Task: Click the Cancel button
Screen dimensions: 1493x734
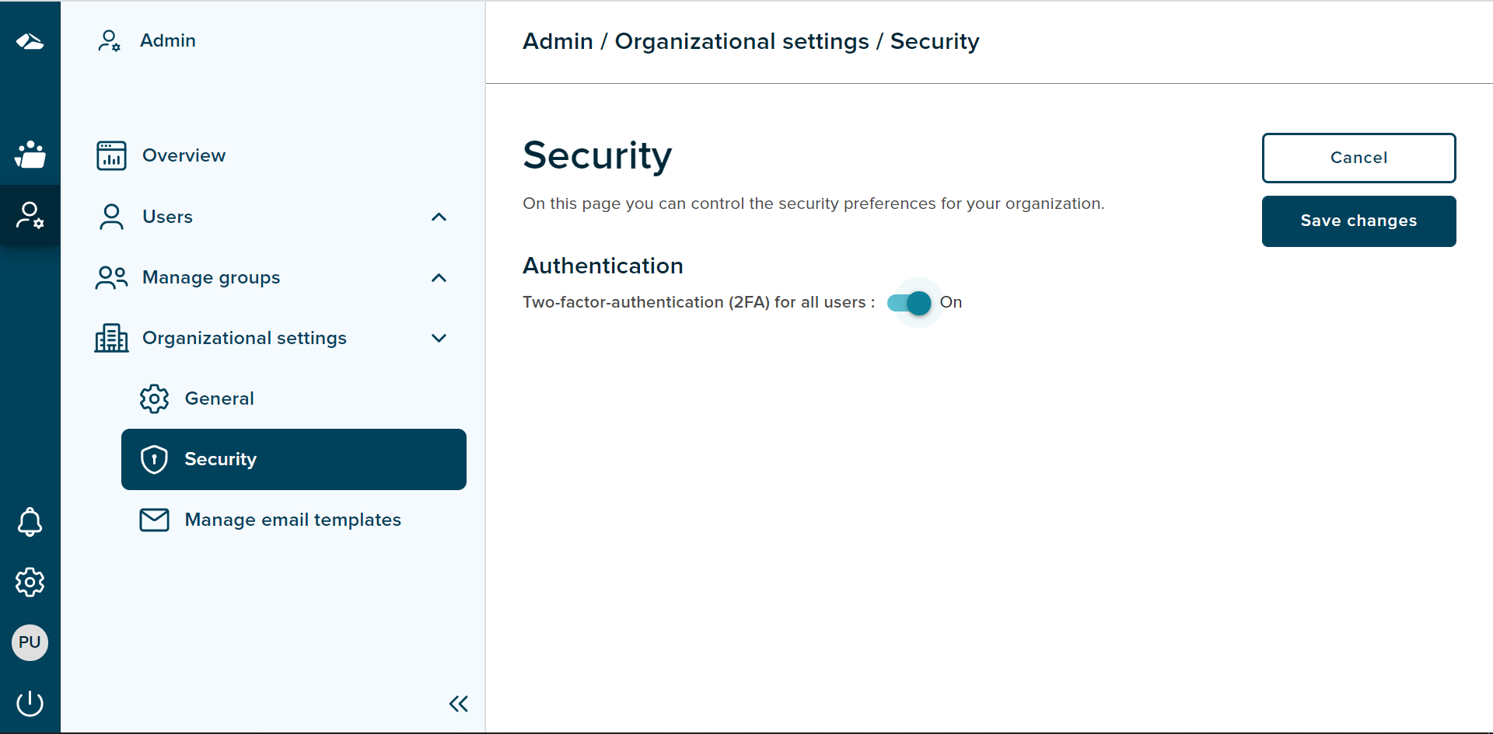Action: pos(1358,158)
